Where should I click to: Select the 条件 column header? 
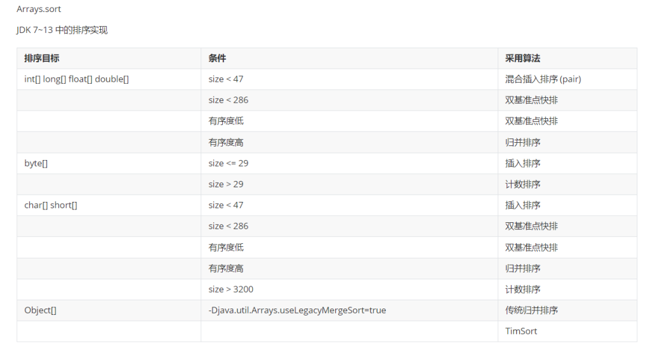click(217, 58)
